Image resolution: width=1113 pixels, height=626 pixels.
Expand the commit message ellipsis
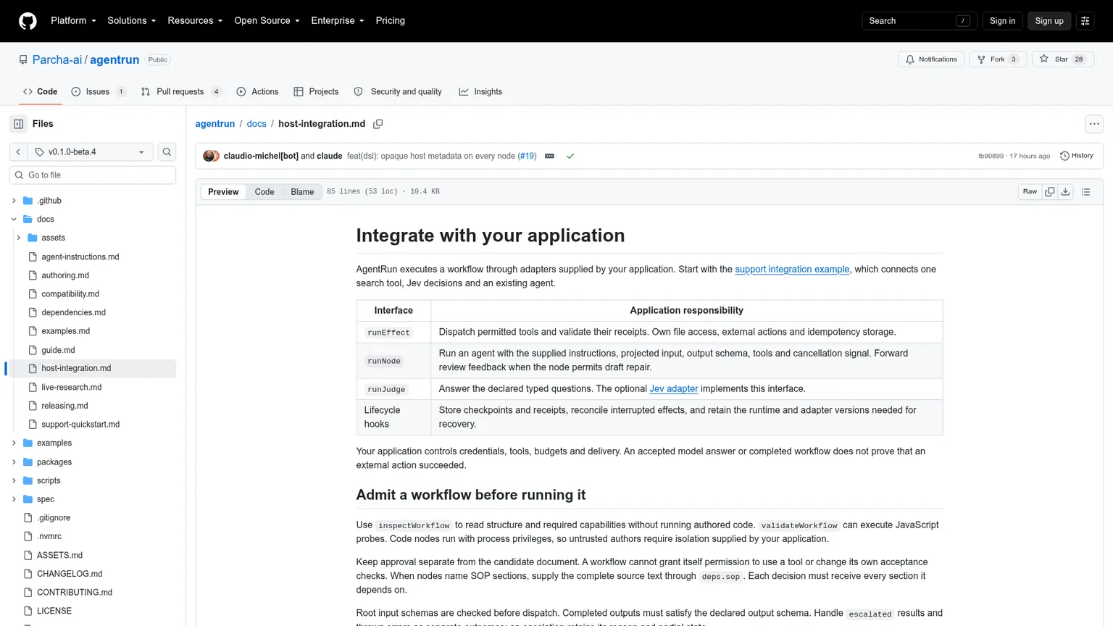pyautogui.click(x=549, y=156)
